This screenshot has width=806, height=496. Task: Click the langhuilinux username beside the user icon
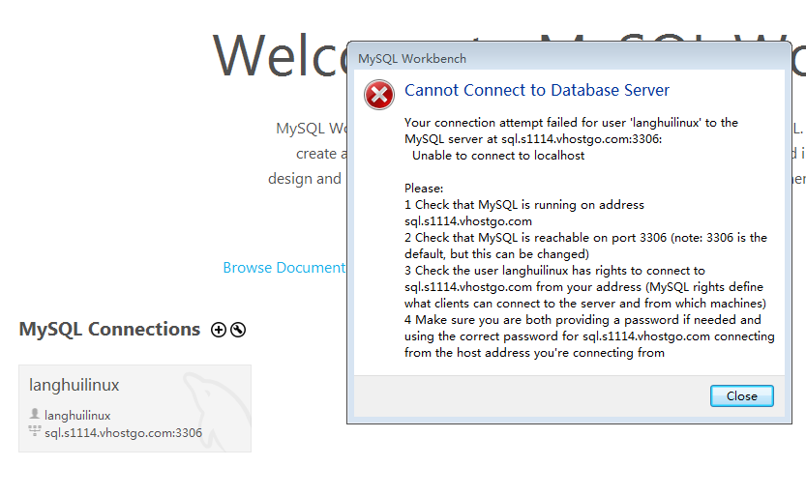[x=77, y=416]
